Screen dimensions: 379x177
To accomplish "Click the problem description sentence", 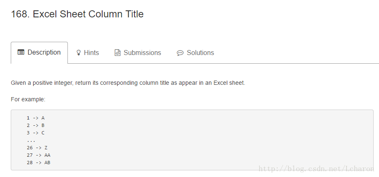I will [x=128, y=83].
